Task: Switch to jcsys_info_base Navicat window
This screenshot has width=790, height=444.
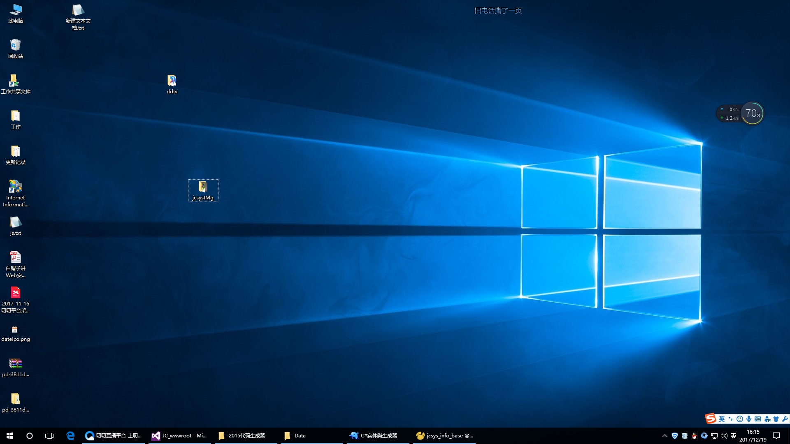Action: coord(444,436)
